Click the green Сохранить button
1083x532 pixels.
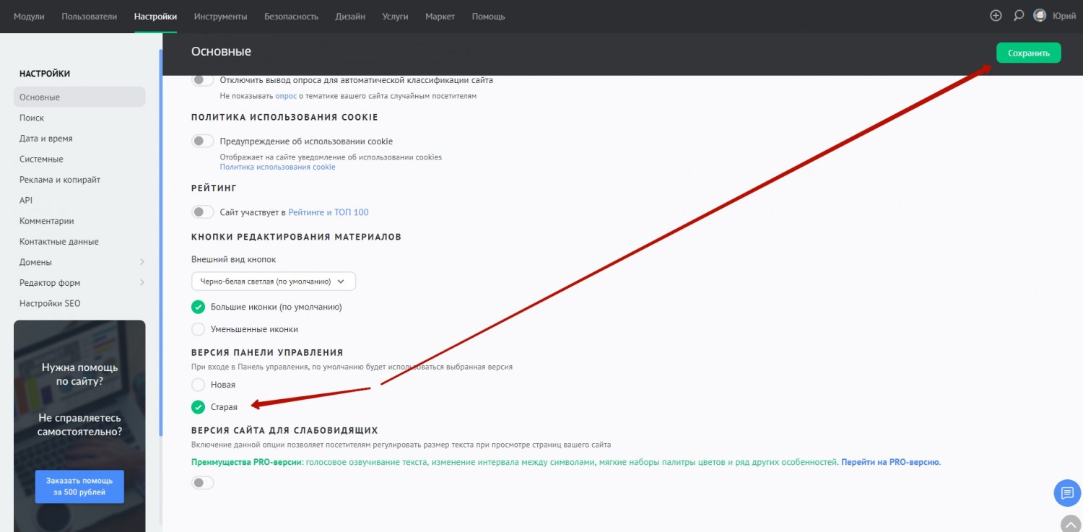1028,53
